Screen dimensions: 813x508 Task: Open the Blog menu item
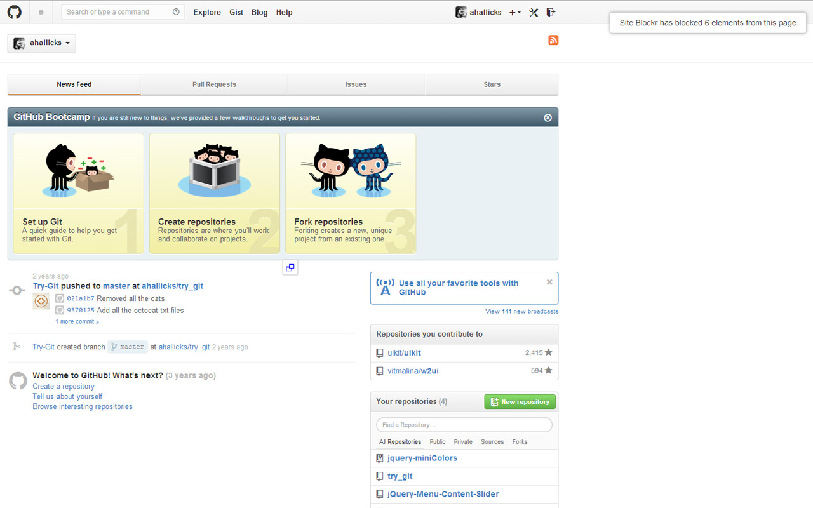[x=259, y=12]
